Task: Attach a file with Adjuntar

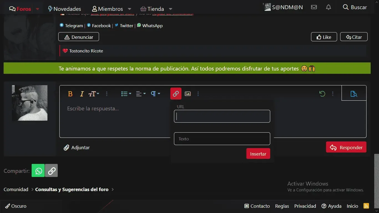Action: (x=77, y=148)
